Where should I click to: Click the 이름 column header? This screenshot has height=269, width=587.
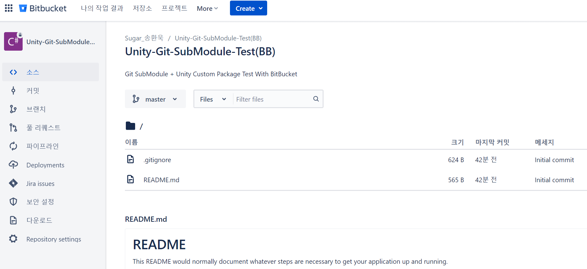coord(131,142)
